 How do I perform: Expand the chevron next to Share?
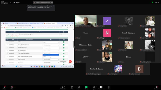coord(89,87)
